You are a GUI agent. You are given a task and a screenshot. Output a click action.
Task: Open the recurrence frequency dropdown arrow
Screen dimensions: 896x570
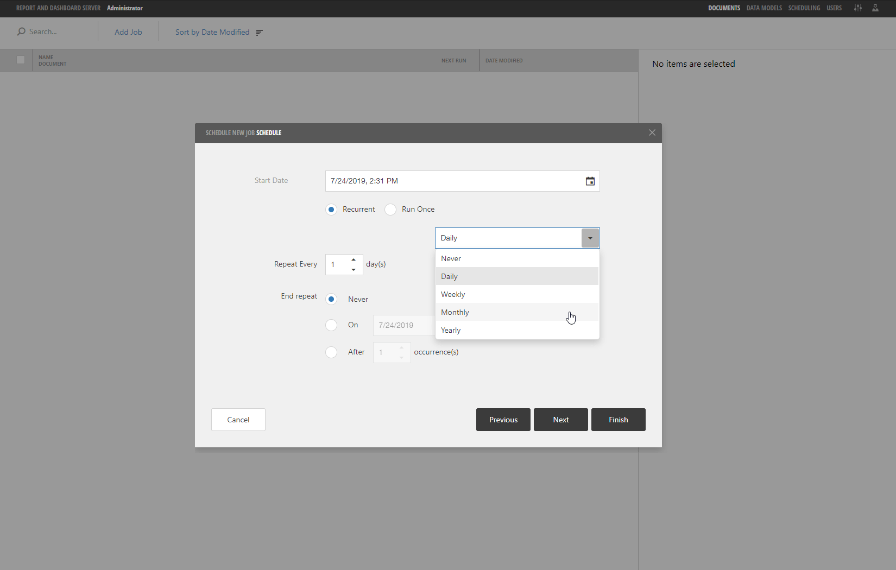tap(590, 238)
